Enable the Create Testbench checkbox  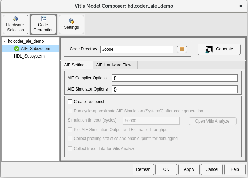pos(70,102)
